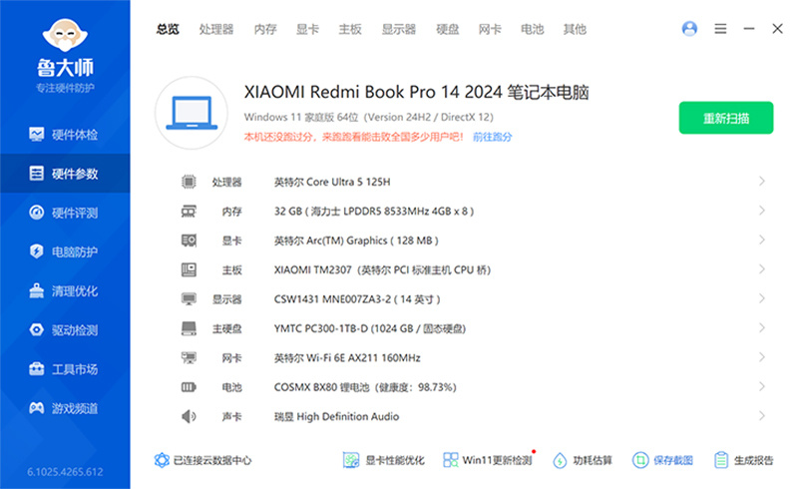
Task: Click the battery icon
Action: coord(189,387)
